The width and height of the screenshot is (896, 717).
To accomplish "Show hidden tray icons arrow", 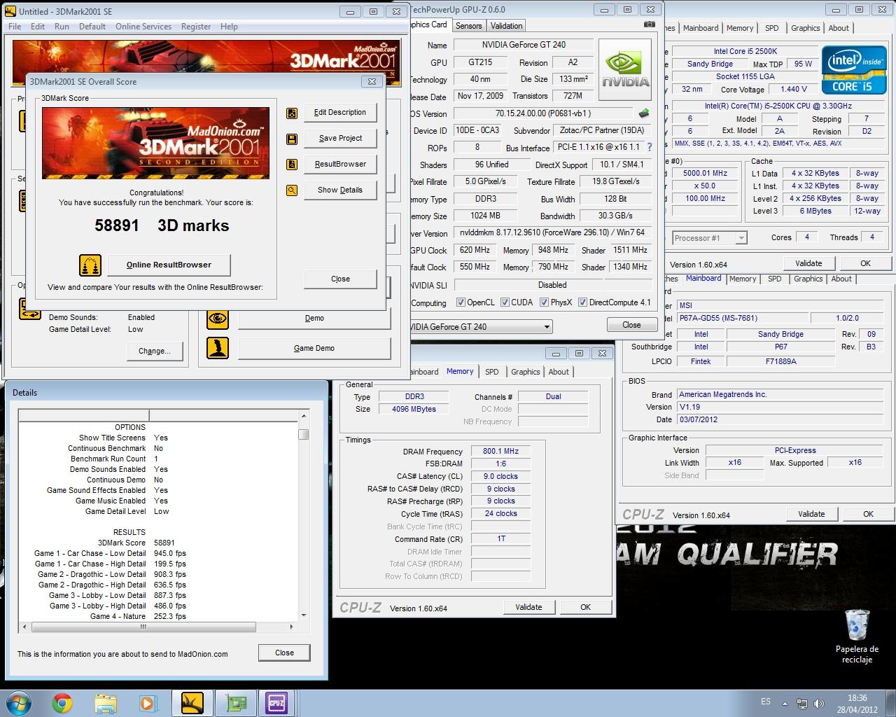I will tap(785, 703).
